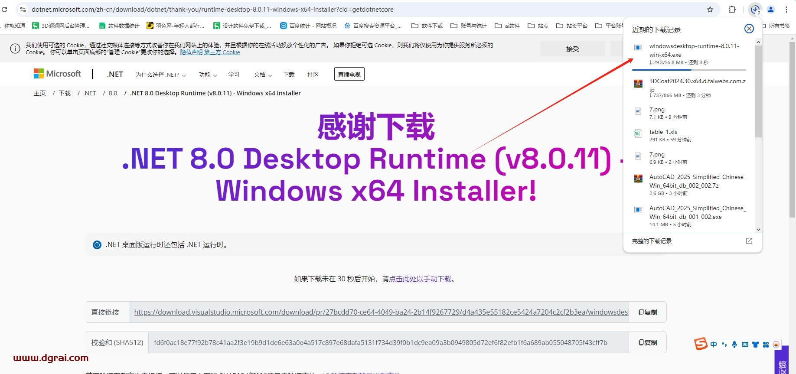Open site info icon in address bar
796x374 pixels.
[23, 9]
